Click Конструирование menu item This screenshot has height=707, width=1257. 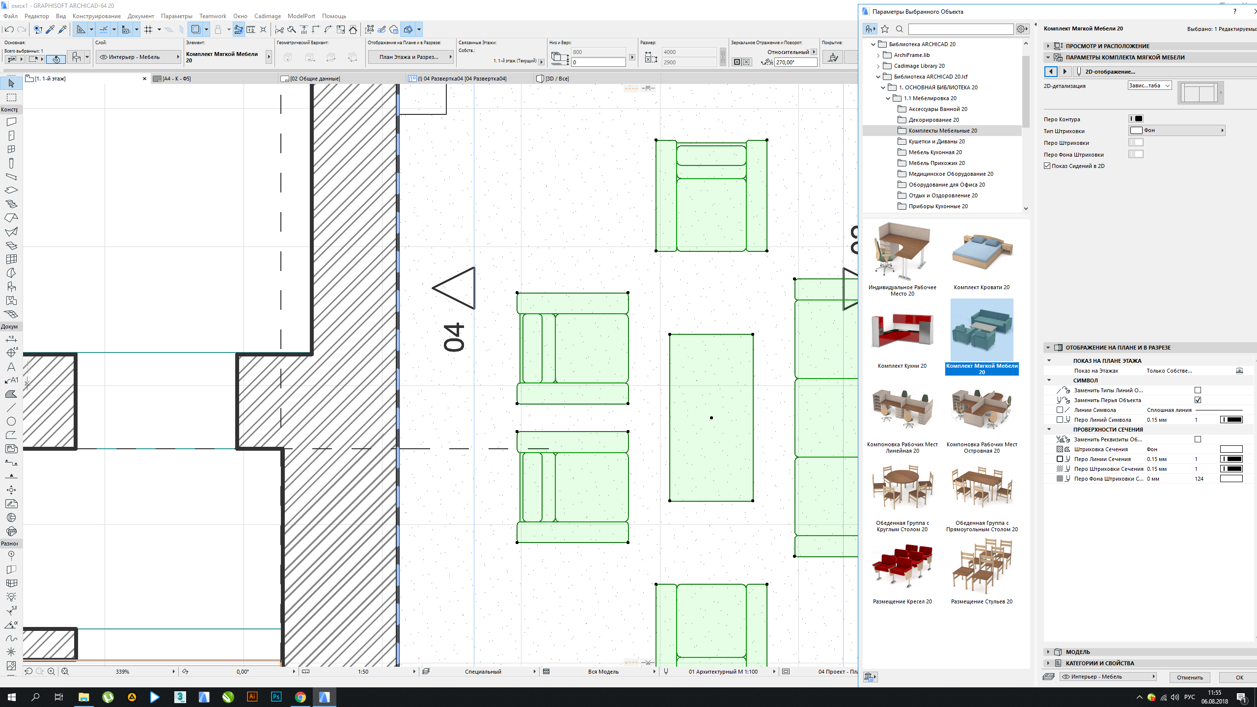(x=94, y=16)
